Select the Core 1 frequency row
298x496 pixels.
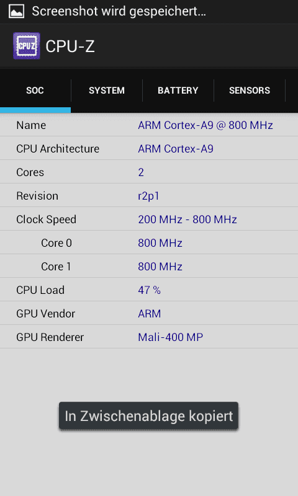[149, 267]
